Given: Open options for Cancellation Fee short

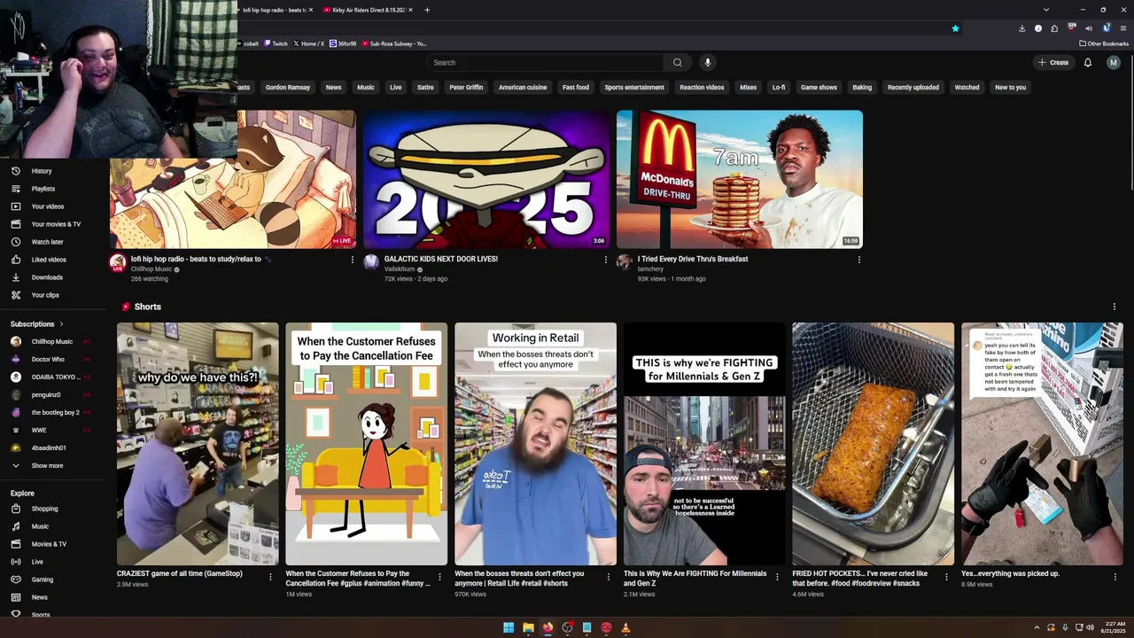Looking at the screenshot, I should coord(439,577).
